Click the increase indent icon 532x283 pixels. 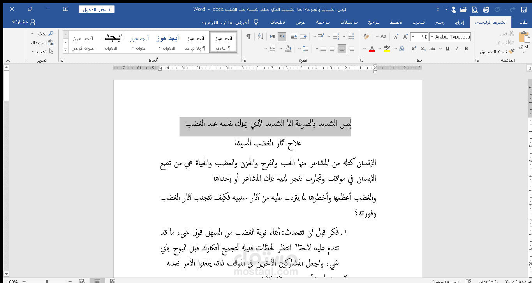tap(294, 37)
